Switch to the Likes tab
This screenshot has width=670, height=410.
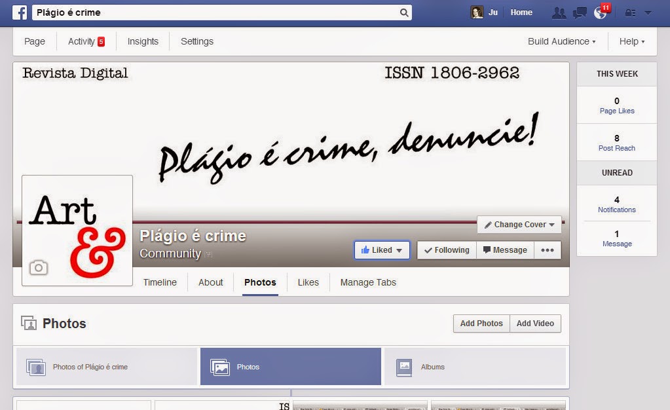308,282
